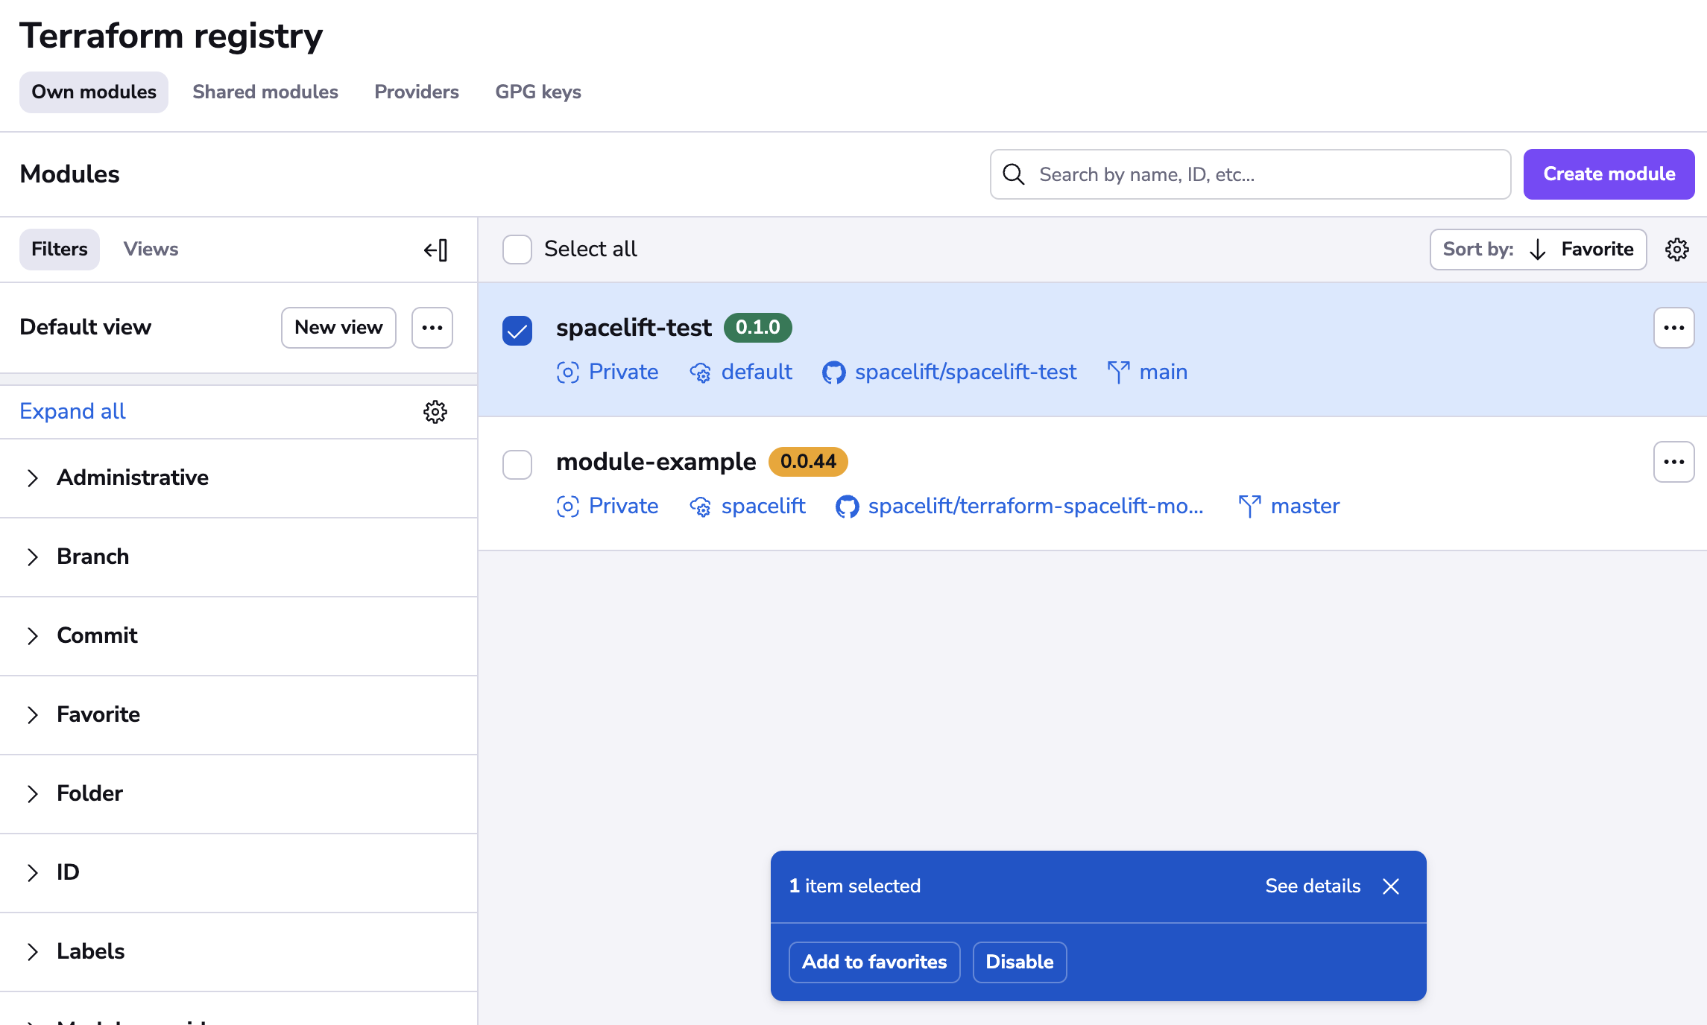Click the gear icon next to Expand all
Viewport: 1707px width, 1025px height.
point(435,411)
